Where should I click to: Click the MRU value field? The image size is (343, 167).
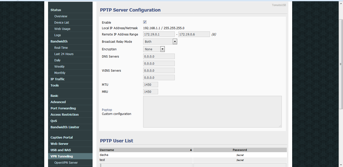(x=151, y=92)
